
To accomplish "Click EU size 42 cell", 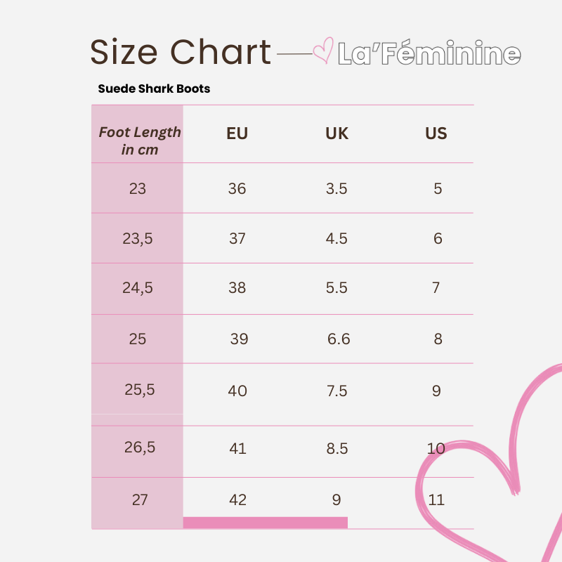I will [x=237, y=500].
